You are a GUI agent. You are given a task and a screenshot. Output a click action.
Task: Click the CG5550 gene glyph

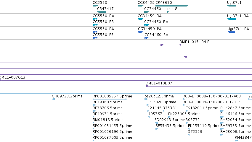click(95, 6)
